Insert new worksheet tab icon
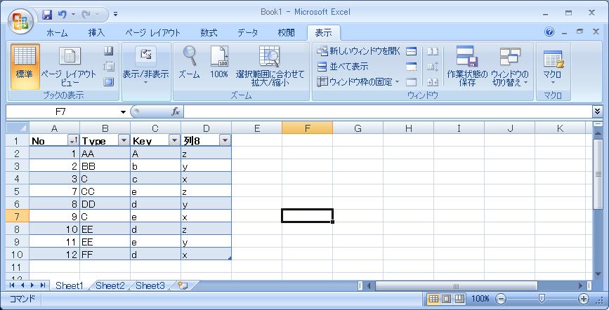This screenshot has height=310, width=609. point(182,286)
